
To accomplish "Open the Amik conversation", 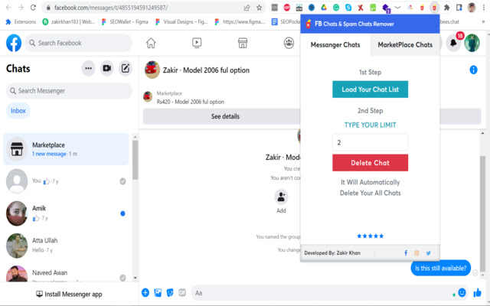I will (66, 213).
